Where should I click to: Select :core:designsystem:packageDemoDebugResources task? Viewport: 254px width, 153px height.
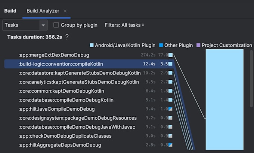coord(77,118)
